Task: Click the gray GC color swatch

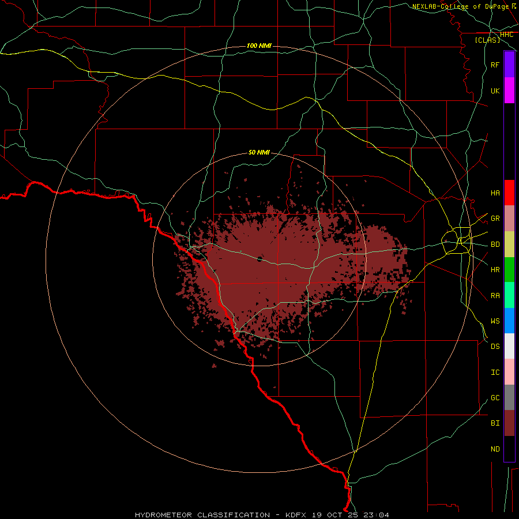Action: tap(509, 397)
